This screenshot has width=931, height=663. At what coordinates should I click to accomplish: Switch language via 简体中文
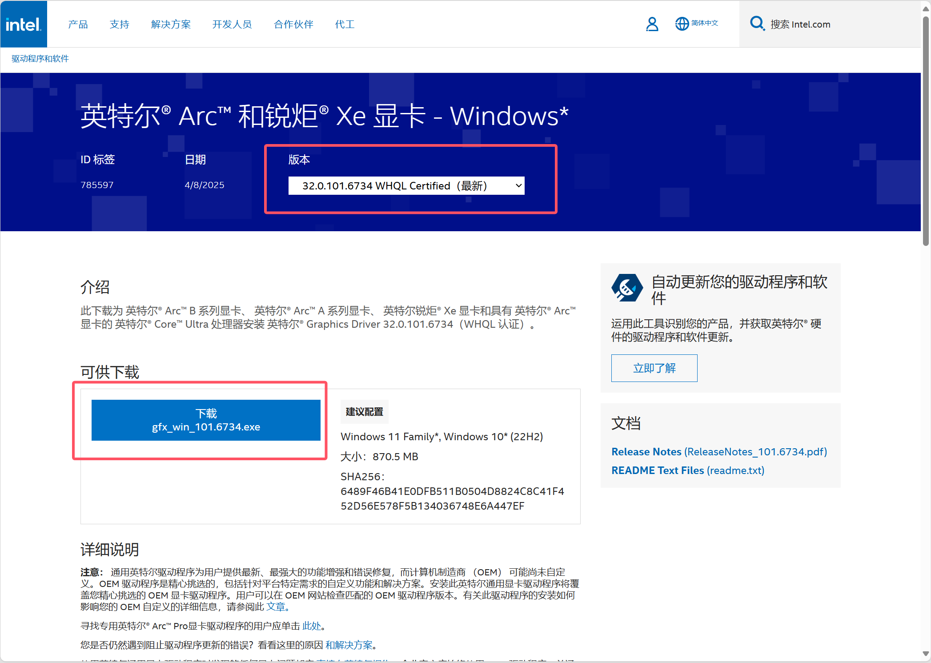[705, 23]
